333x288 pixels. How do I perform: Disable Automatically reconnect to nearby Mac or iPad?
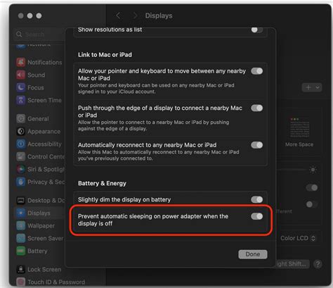pyautogui.click(x=257, y=145)
